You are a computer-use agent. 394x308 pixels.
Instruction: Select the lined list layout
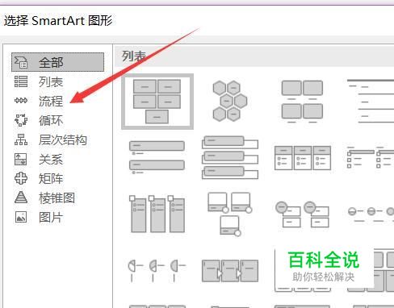(371, 102)
